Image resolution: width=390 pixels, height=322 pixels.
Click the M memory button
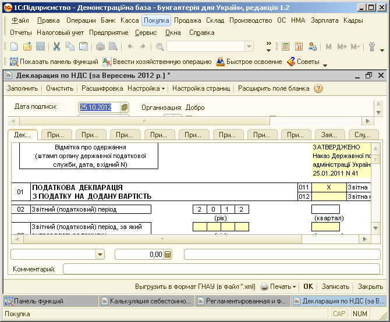[328, 46]
